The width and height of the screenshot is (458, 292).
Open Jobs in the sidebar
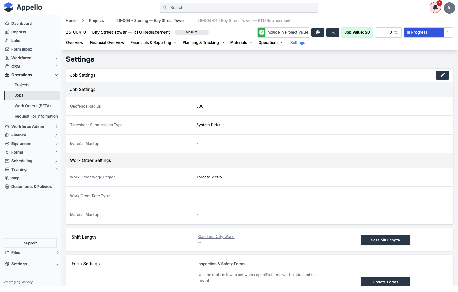click(x=32, y=95)
